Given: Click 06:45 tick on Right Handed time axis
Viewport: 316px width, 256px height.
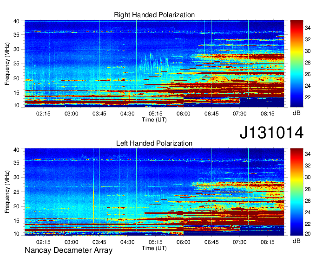Looking at the screenshot, I should tap(211, 114).
